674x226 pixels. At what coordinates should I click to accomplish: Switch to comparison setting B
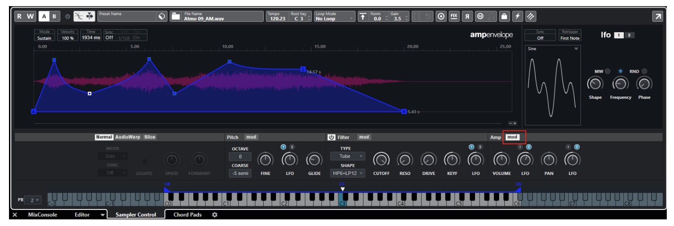tap(53, 16)
